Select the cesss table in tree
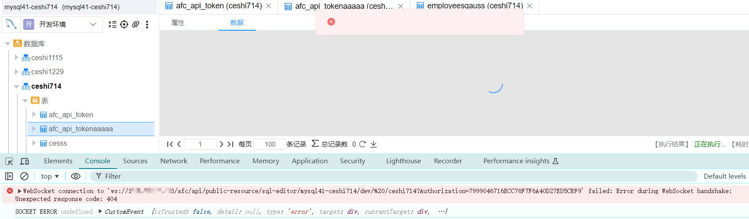The width and height of the screenshot is (749, 219). pos(57,144)
